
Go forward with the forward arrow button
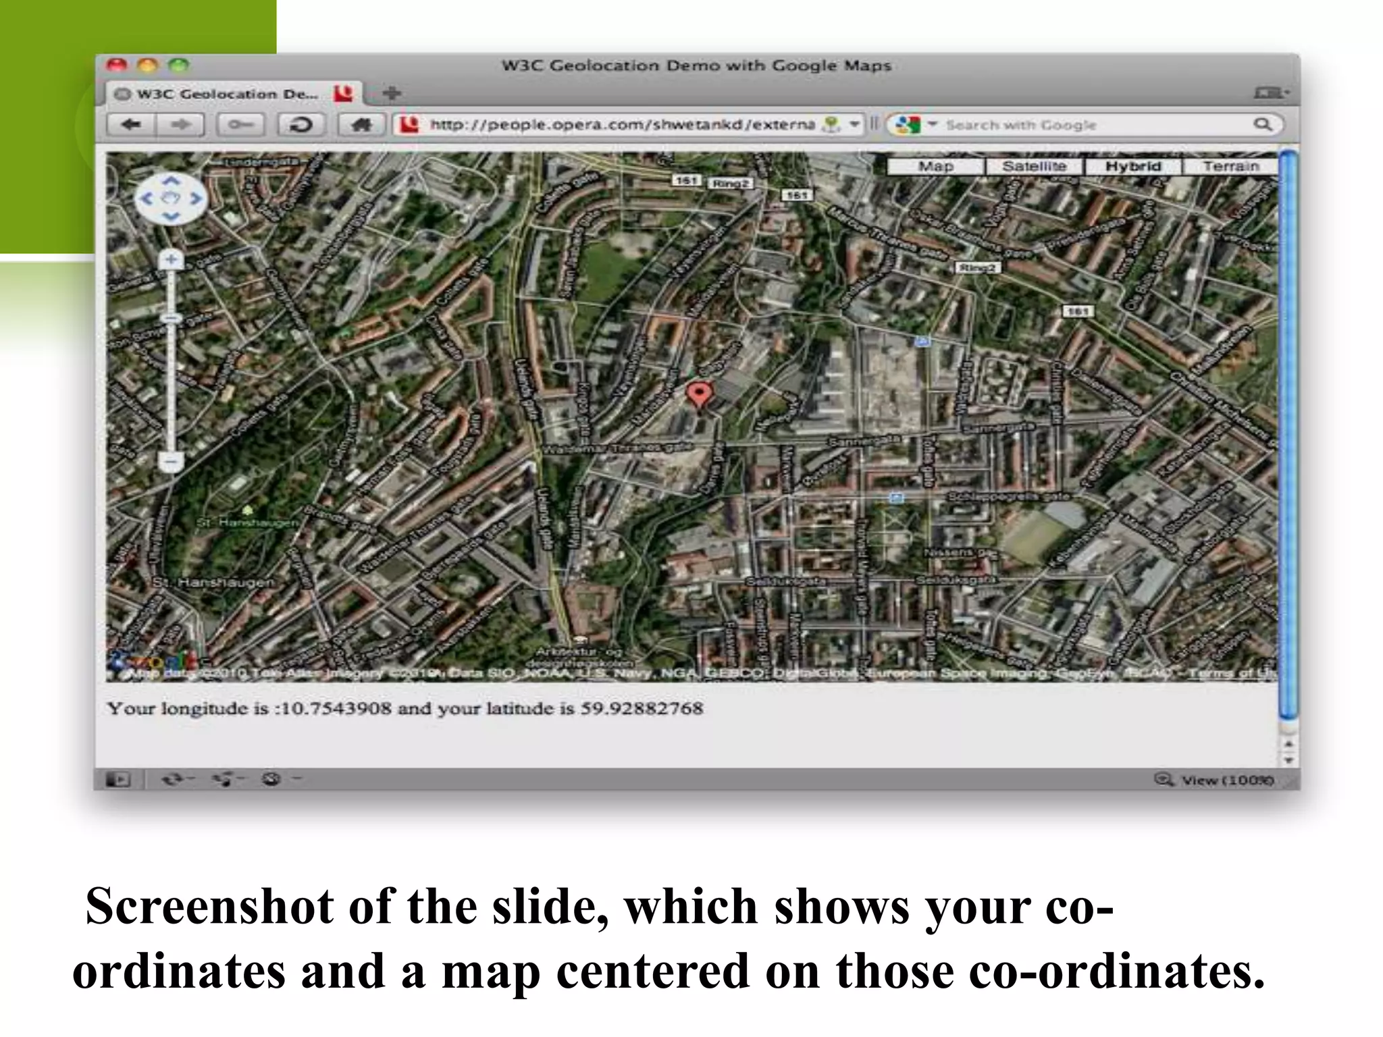click(x=180, y=125)
